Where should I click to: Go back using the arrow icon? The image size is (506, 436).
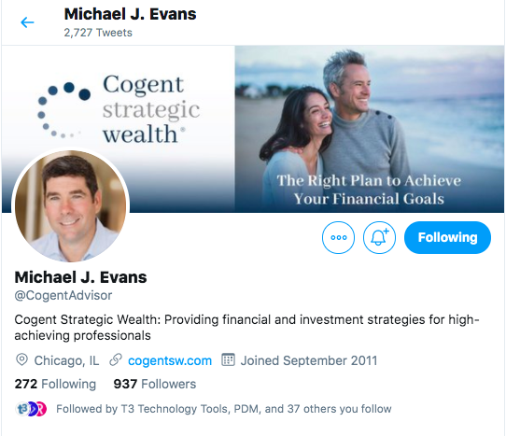(x=27, y=22)
